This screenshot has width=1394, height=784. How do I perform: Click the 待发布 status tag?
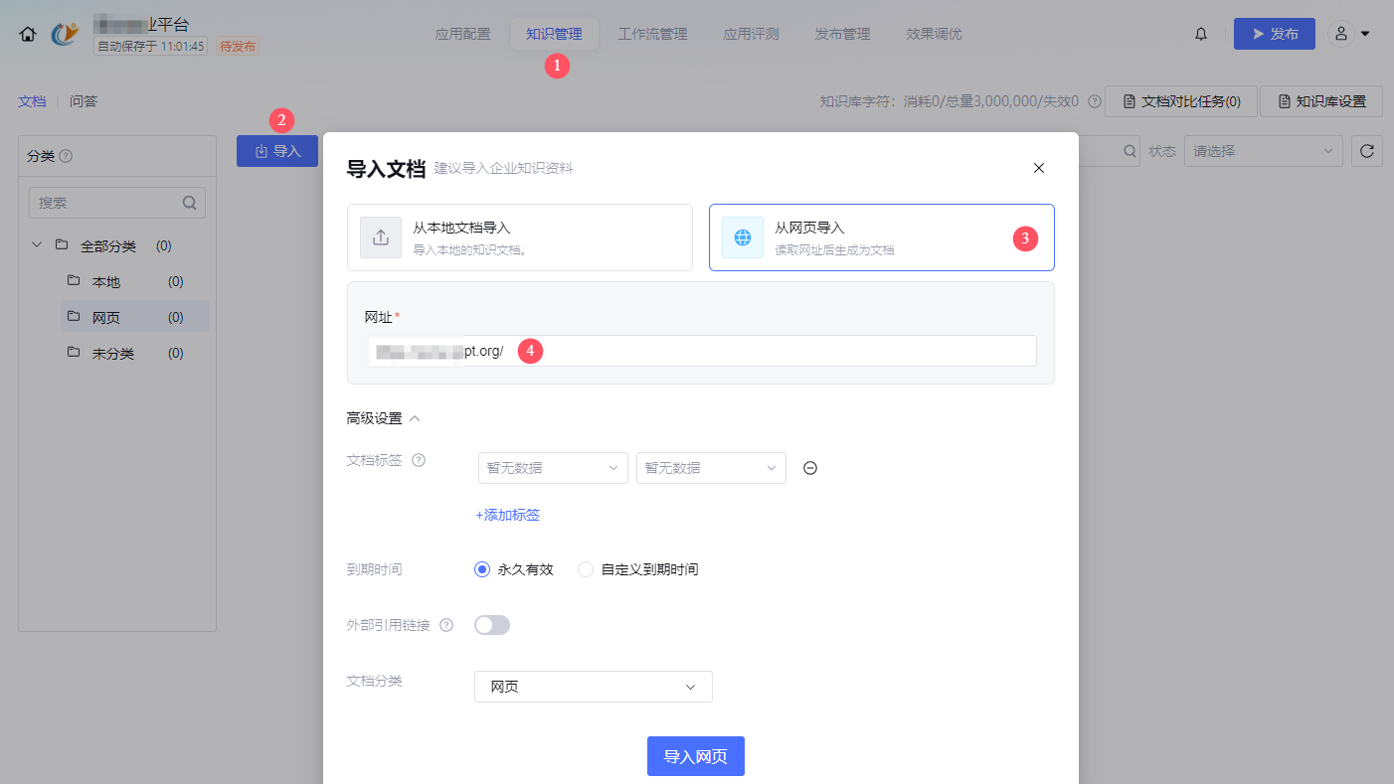[x=238, y=46]
